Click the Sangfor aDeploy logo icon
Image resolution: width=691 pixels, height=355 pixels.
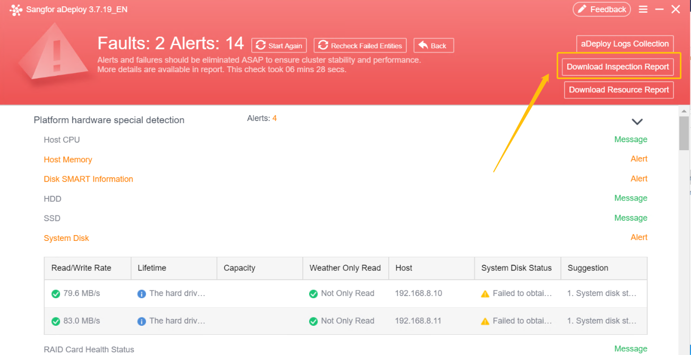pyautogui.click(x=16, y=10)
